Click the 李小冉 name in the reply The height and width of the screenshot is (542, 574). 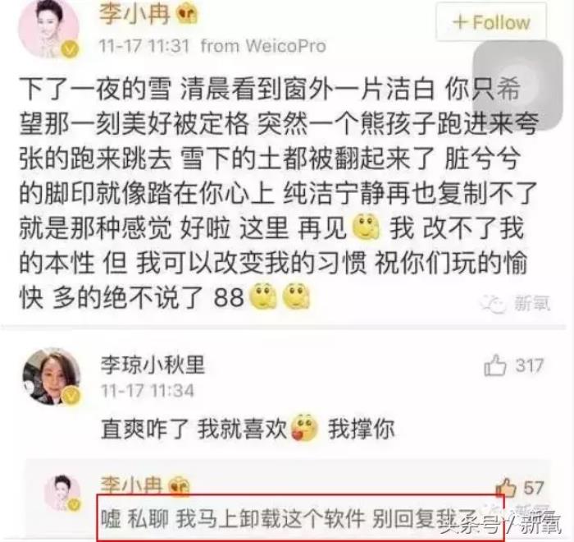click(x=131, y=485)
